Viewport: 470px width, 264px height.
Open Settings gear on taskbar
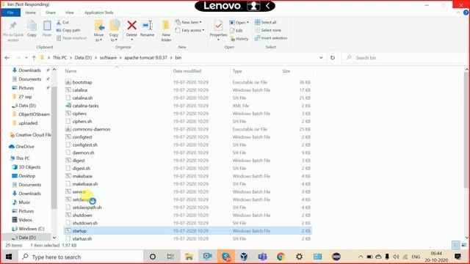[x=299, y=257]
